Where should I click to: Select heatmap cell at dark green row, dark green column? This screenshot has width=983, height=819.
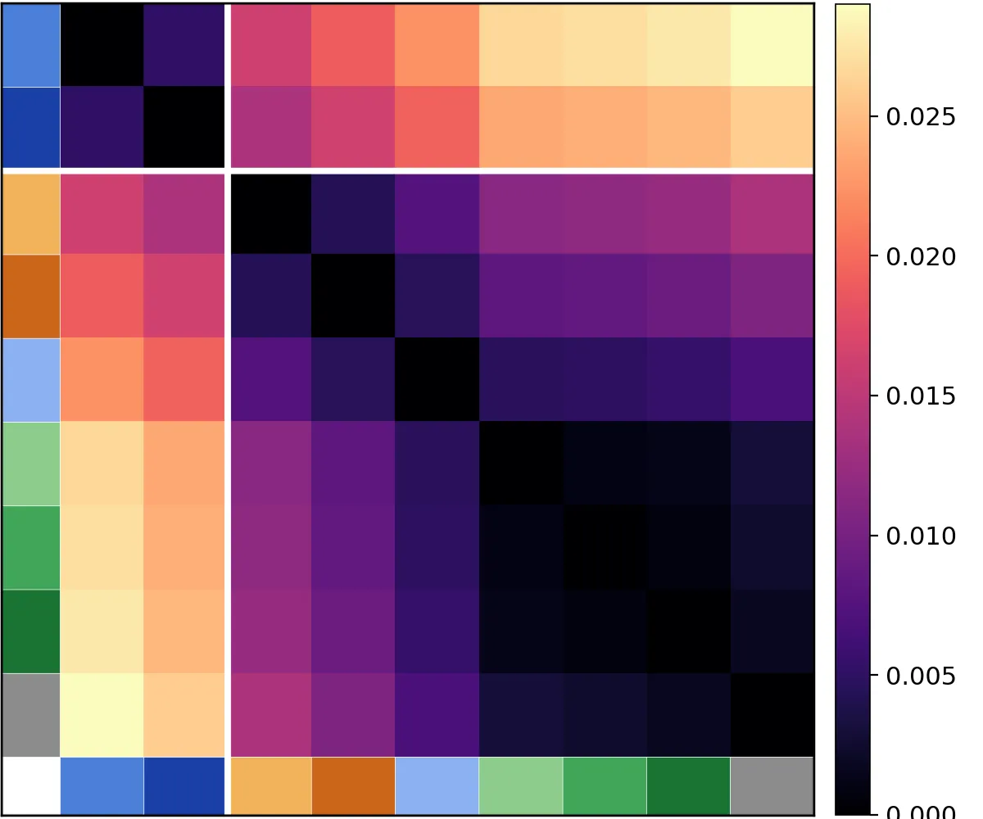(x=688, y=631)
